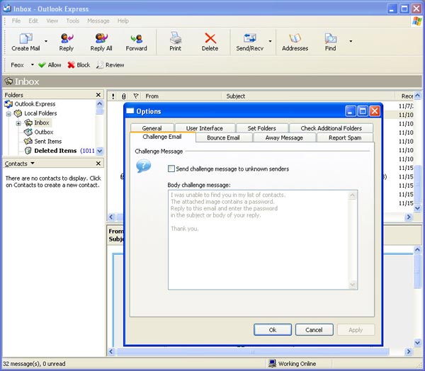Expand the Inbox tree node
This screenshot has height=371, width=425.
(x=18, y=123)
